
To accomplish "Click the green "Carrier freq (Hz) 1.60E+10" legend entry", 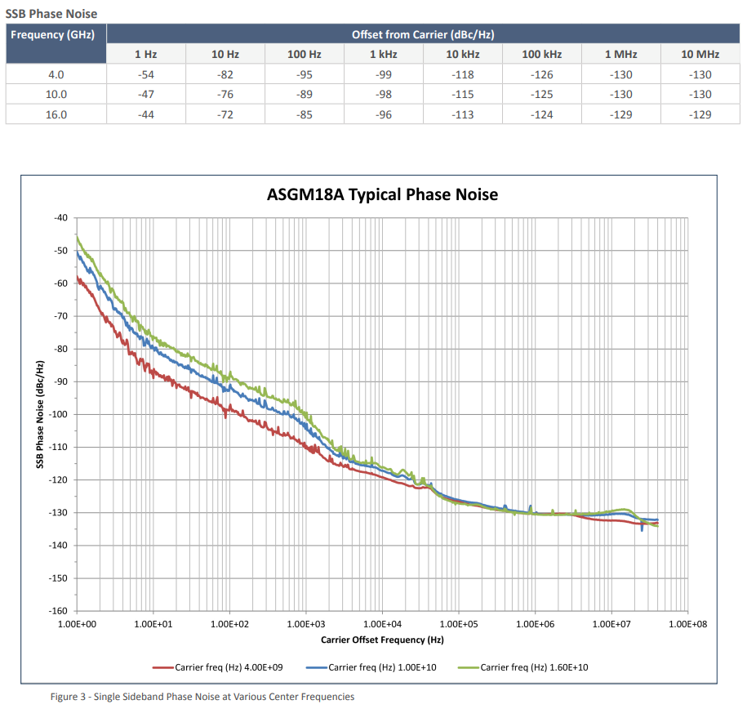I will click(x=523, y=667).
